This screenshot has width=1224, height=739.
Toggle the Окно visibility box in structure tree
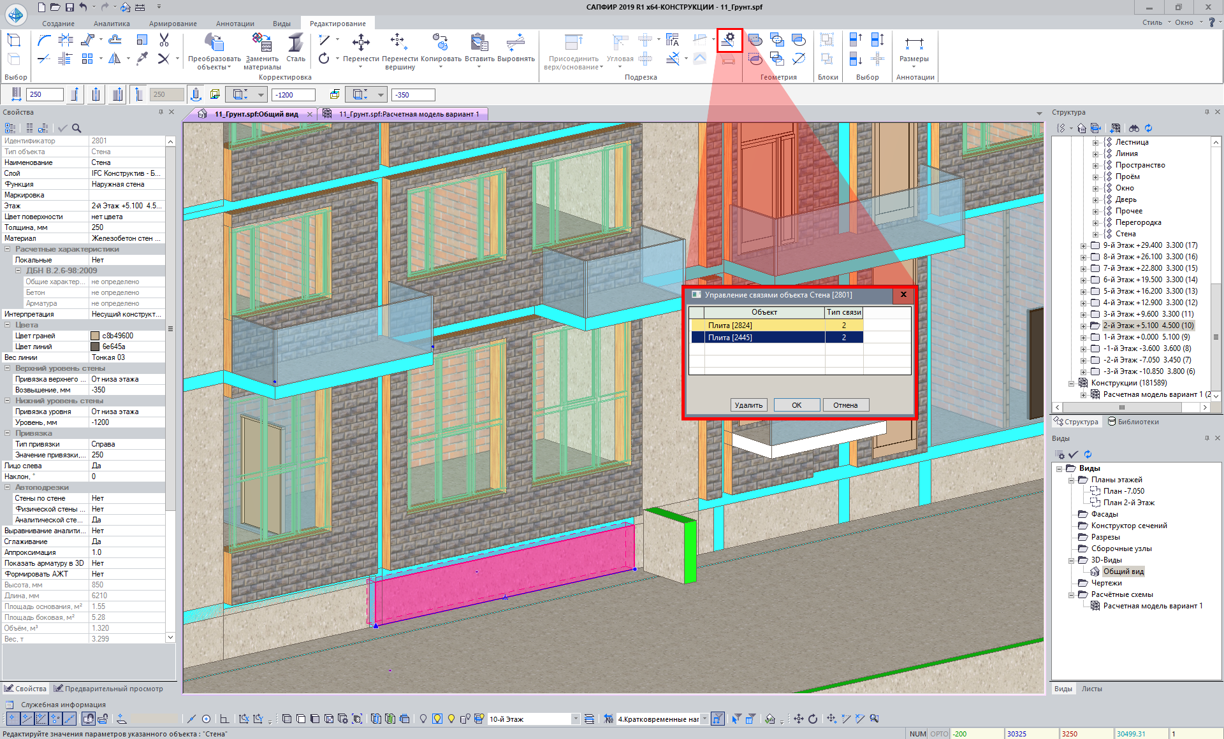(1108, 188)
